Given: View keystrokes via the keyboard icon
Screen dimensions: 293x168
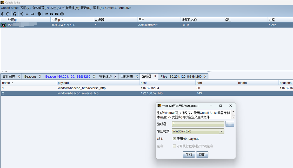Looking at the screenshot, I should [56, 14].
